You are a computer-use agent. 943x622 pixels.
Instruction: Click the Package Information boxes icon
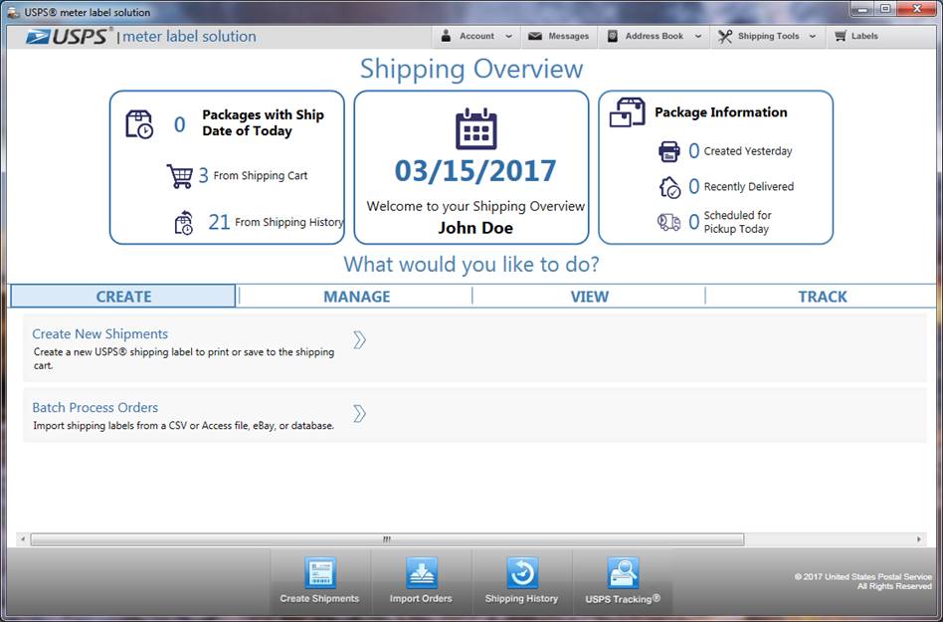(x=628, y=112)
